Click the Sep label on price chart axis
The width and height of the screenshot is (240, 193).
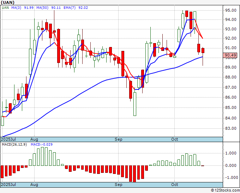[x=119, y=139]
